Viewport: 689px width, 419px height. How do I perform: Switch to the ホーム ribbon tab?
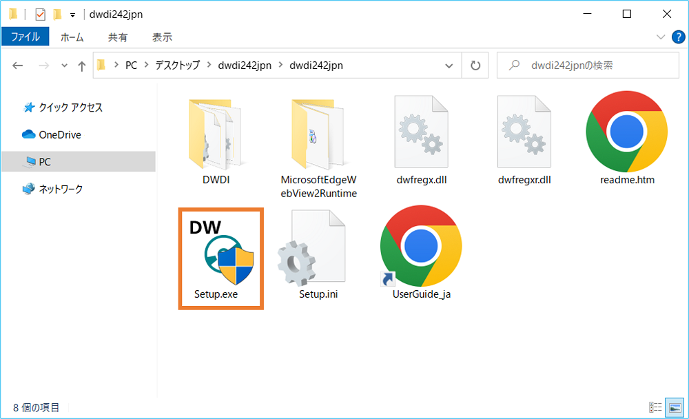pos(72,37)
